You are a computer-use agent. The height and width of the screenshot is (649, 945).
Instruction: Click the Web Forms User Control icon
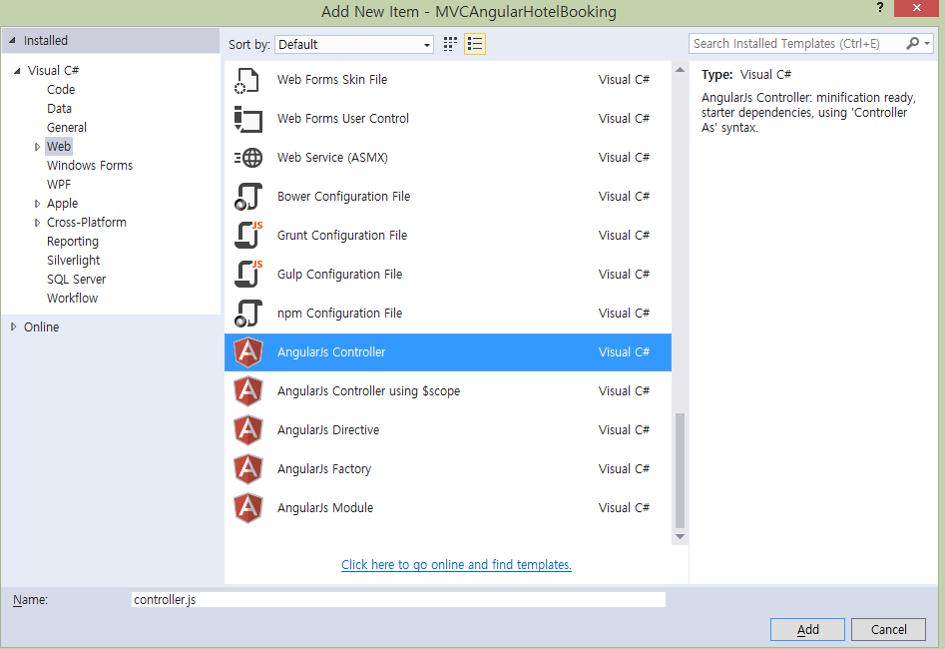click(247, 119)
